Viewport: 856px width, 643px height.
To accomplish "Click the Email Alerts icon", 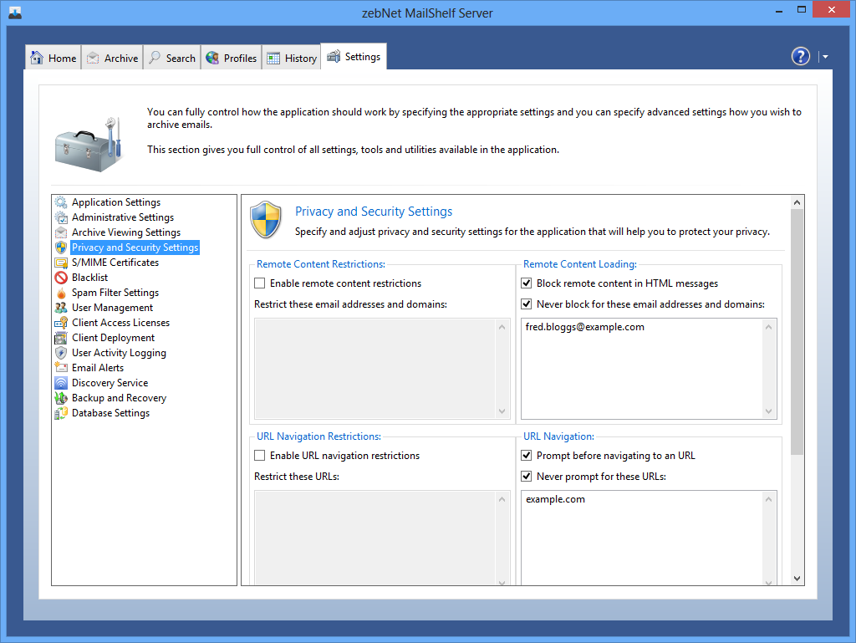I will pyautogui.click(x=61, y=368).
